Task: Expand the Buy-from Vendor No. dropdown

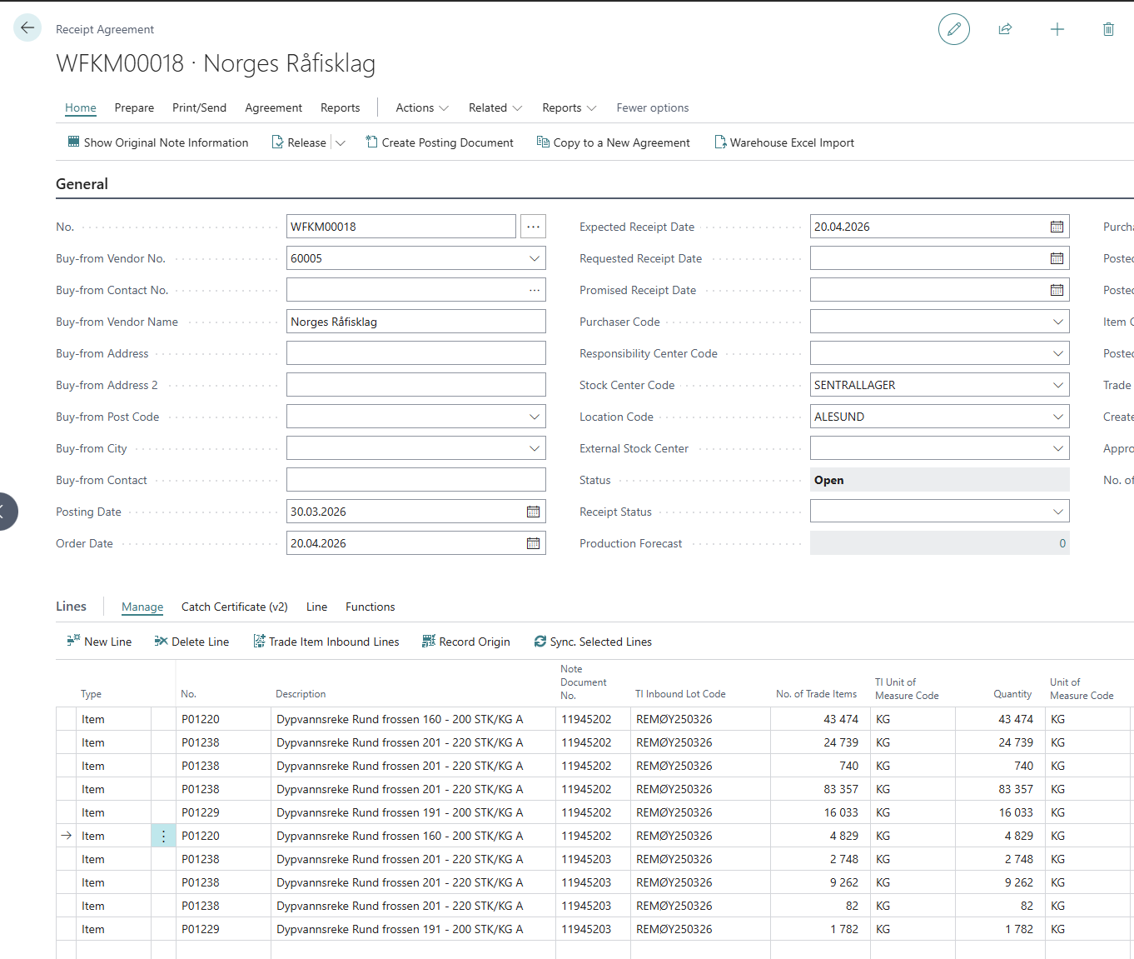Action: coord(534,258)
